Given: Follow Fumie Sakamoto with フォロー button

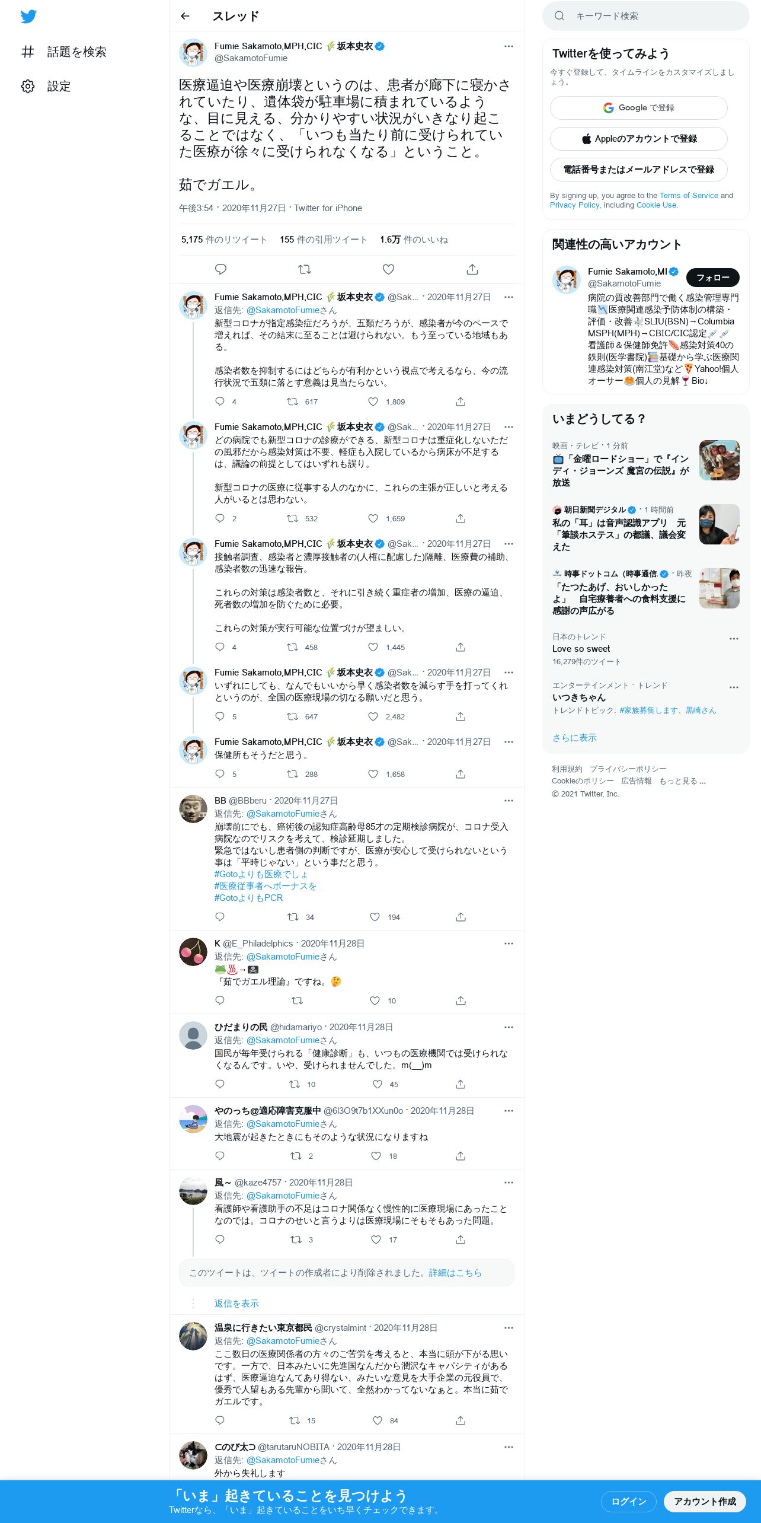Looking at the screenshot, I should coord(712,278).
